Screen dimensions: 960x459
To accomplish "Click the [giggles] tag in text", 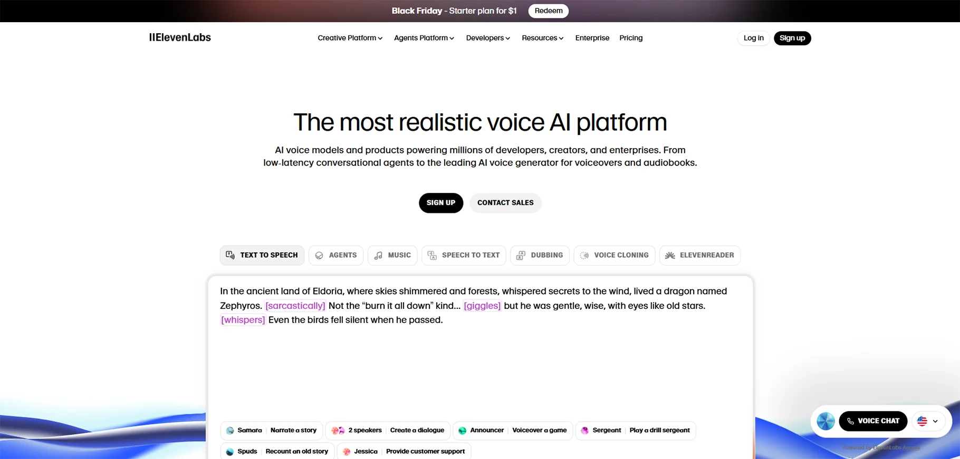I will (482, 306).
